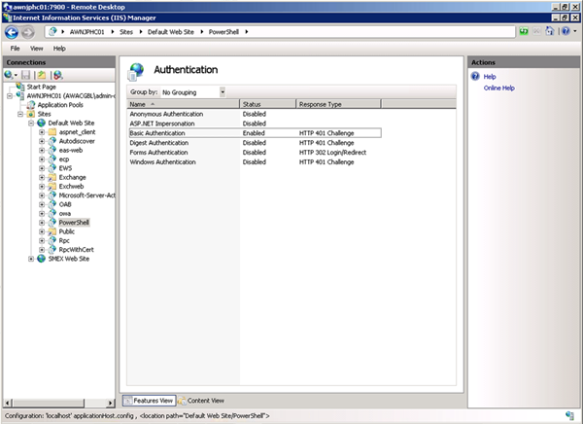Click the Autodiscover application icon
583x424 pixels.
pyautogui.click(x=52, y=141)
